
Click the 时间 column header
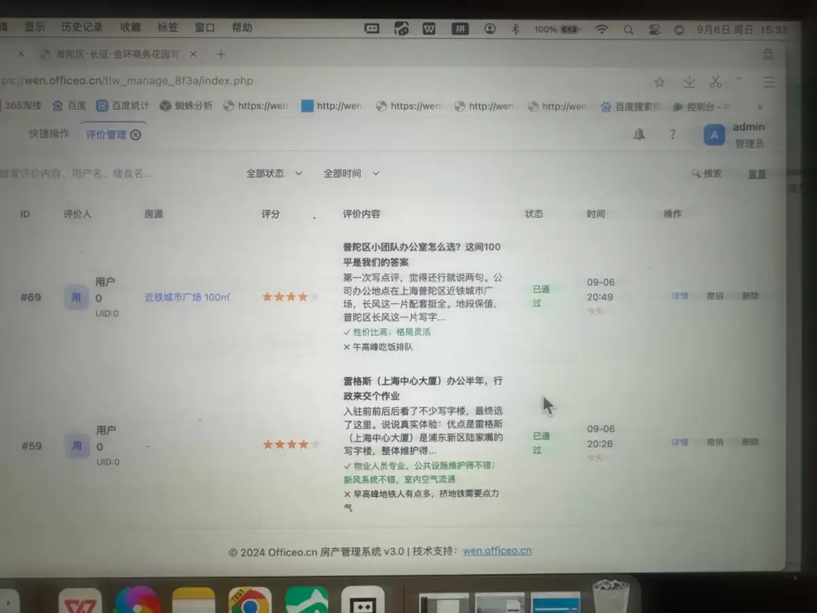click(596, 214)
